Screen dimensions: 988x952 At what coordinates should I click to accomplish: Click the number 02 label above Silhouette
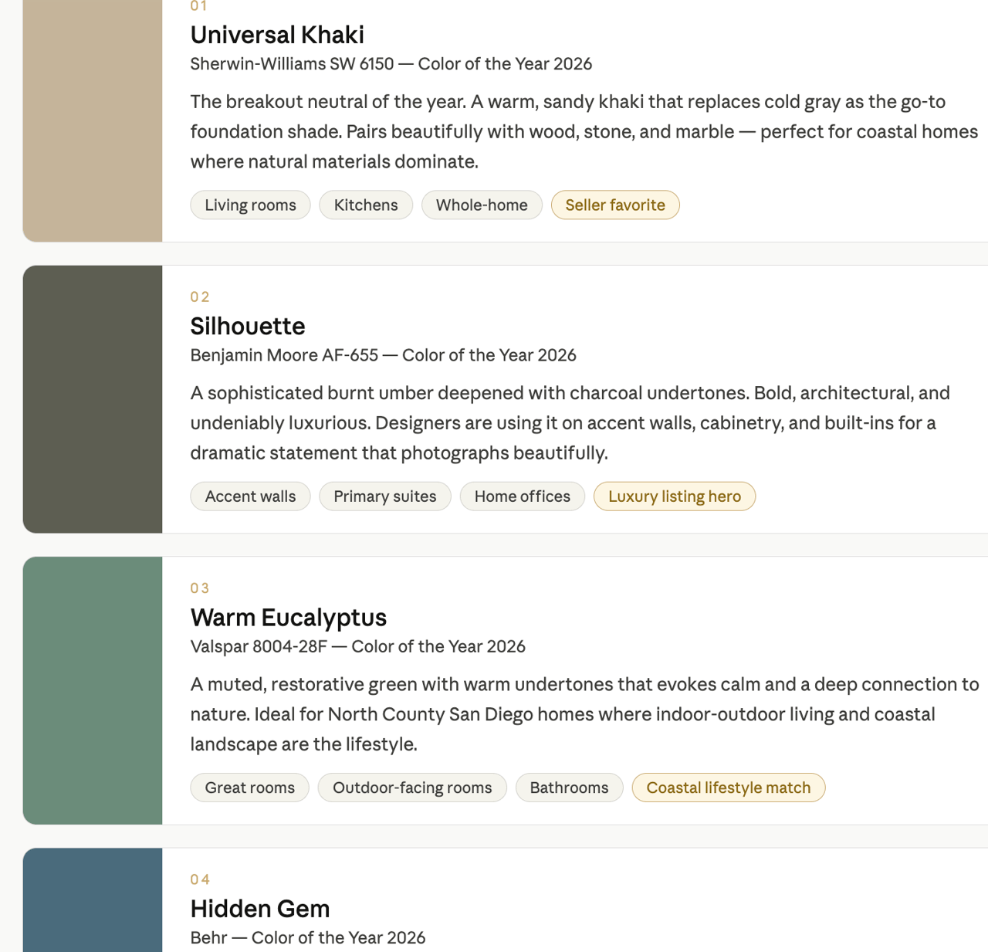coord(200,296)
